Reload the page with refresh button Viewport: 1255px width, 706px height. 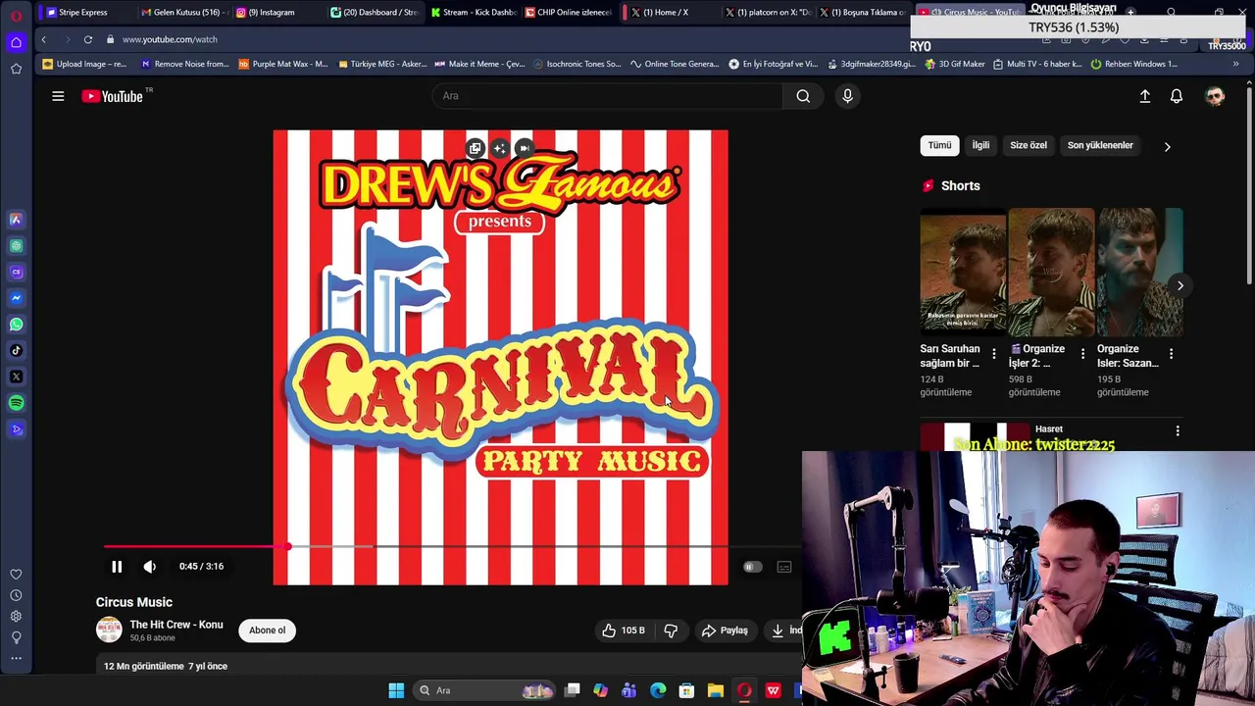tap(88, 39)
